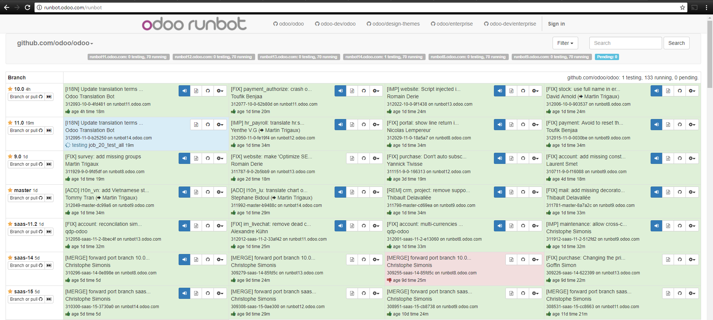Open Branch or pull for saas-11.2 branch
The image size is (713, 320).
click(x=26, y=232)
